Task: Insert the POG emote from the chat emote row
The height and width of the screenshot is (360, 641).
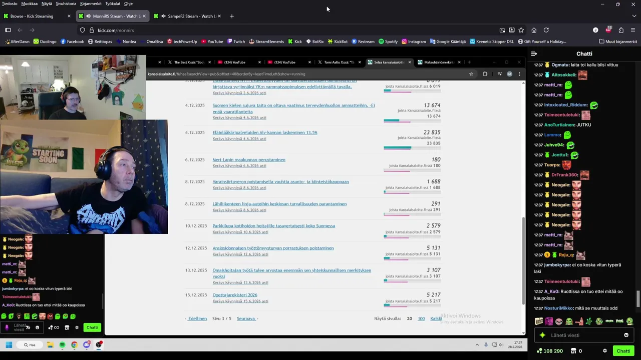Action: pyautogui.click(x=620, y=321)
